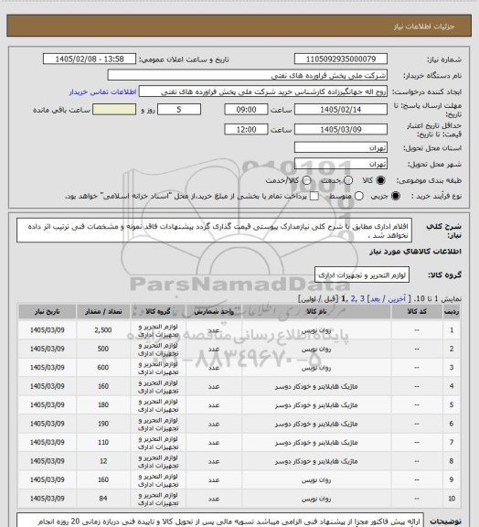Click the announcement date field 1405/02/08 - 13:58
Image resolution: width=479 pixels, height=527 pixels.
(x=90, y=59)
